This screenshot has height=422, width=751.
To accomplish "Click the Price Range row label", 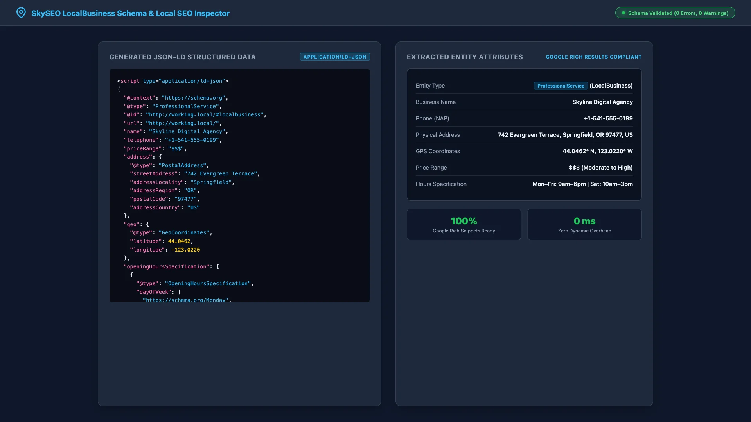I will coord(431,168).
